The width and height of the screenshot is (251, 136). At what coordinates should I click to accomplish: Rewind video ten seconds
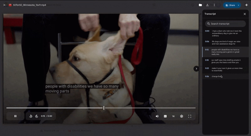pos(31,116)
